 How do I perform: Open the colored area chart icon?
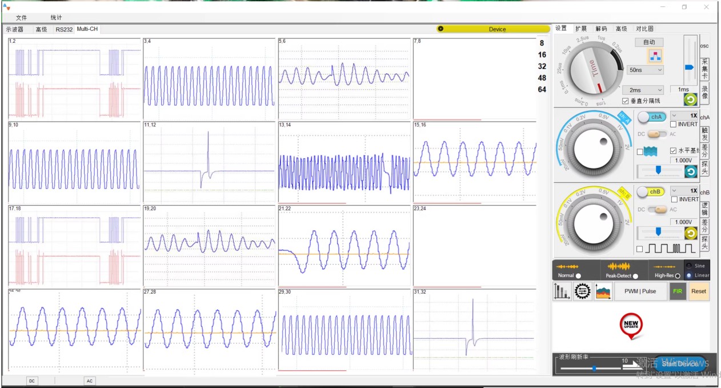(603, 291)
